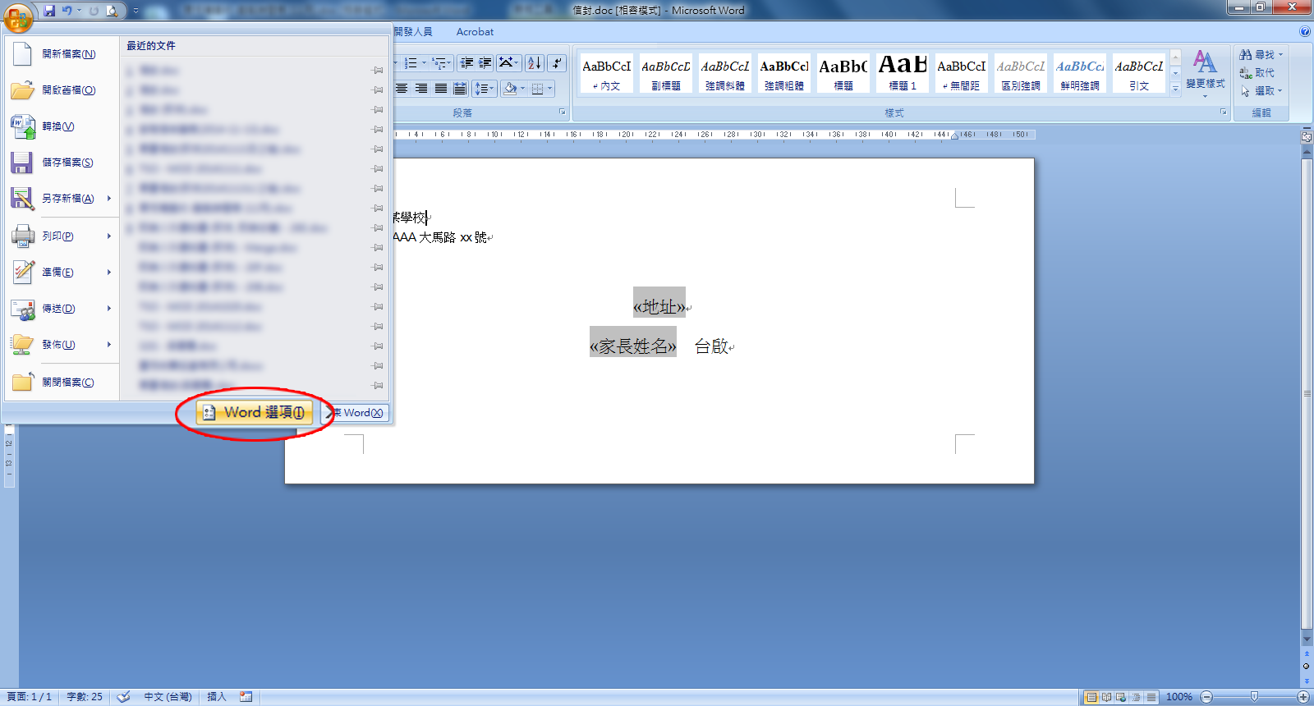This screenshot has height=706, width=1314.
Task: Click the zoom slider handle
Action: pos(1254,697)
